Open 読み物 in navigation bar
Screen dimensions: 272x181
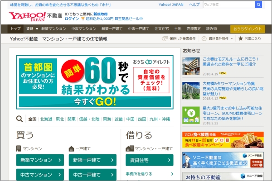pyautogui.click(x=211, y=29)
